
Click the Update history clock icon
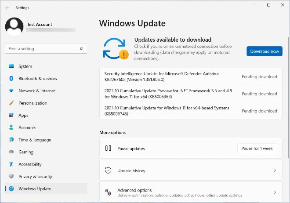click(x=108, y=170)
